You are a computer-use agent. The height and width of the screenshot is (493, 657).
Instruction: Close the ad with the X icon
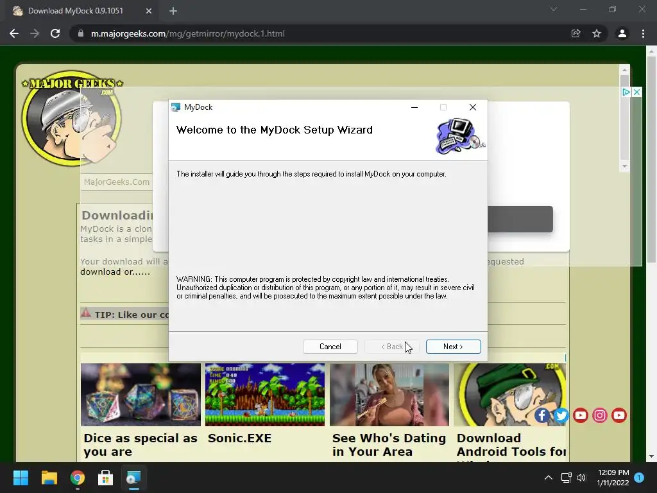(x=637, y=92)
